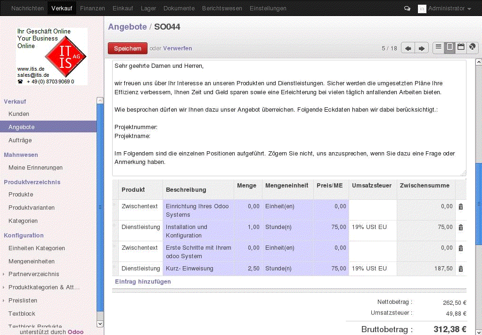The image size is (482, 335).
Task: Open the Administrator user dropdown
Action: [x=449, y=8]
